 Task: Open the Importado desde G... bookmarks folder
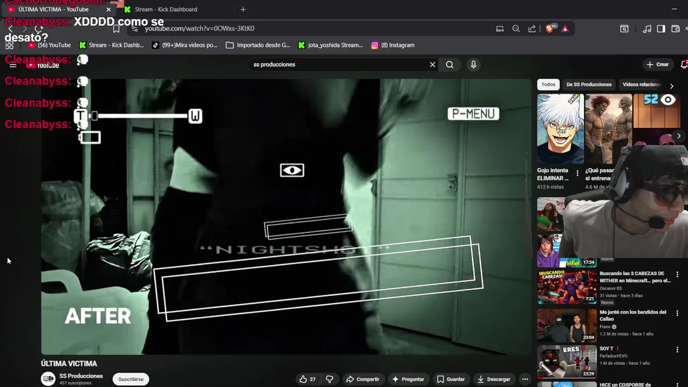click(258, 45)
